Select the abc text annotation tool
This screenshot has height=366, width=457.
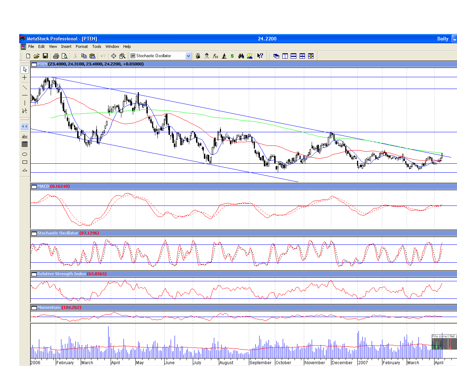pyautogui.click(x=25, y=137)
